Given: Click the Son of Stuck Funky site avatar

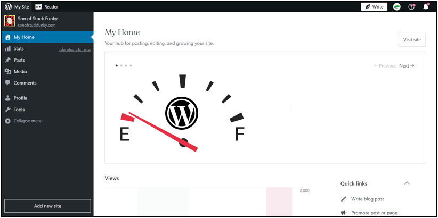Looking at the screenshot, I should pyautogui.click(x=9, y=21).
